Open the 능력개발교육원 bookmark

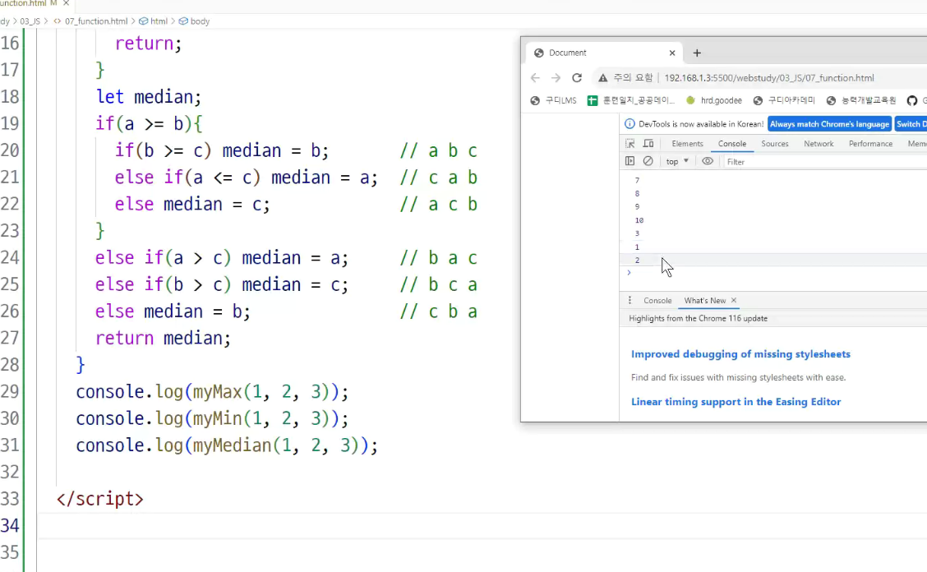tap(861, 100)
